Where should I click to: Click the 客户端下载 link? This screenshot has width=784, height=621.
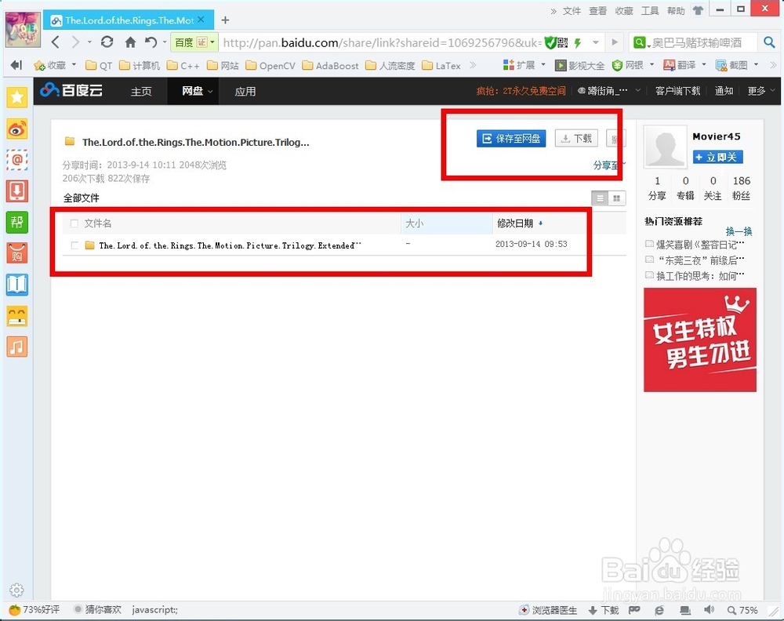pyautogui.click(x=677, y=91)
